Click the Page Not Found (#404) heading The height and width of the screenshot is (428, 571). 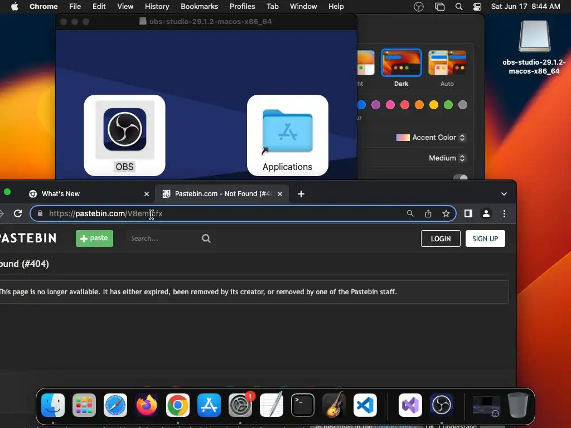(24, 264)
